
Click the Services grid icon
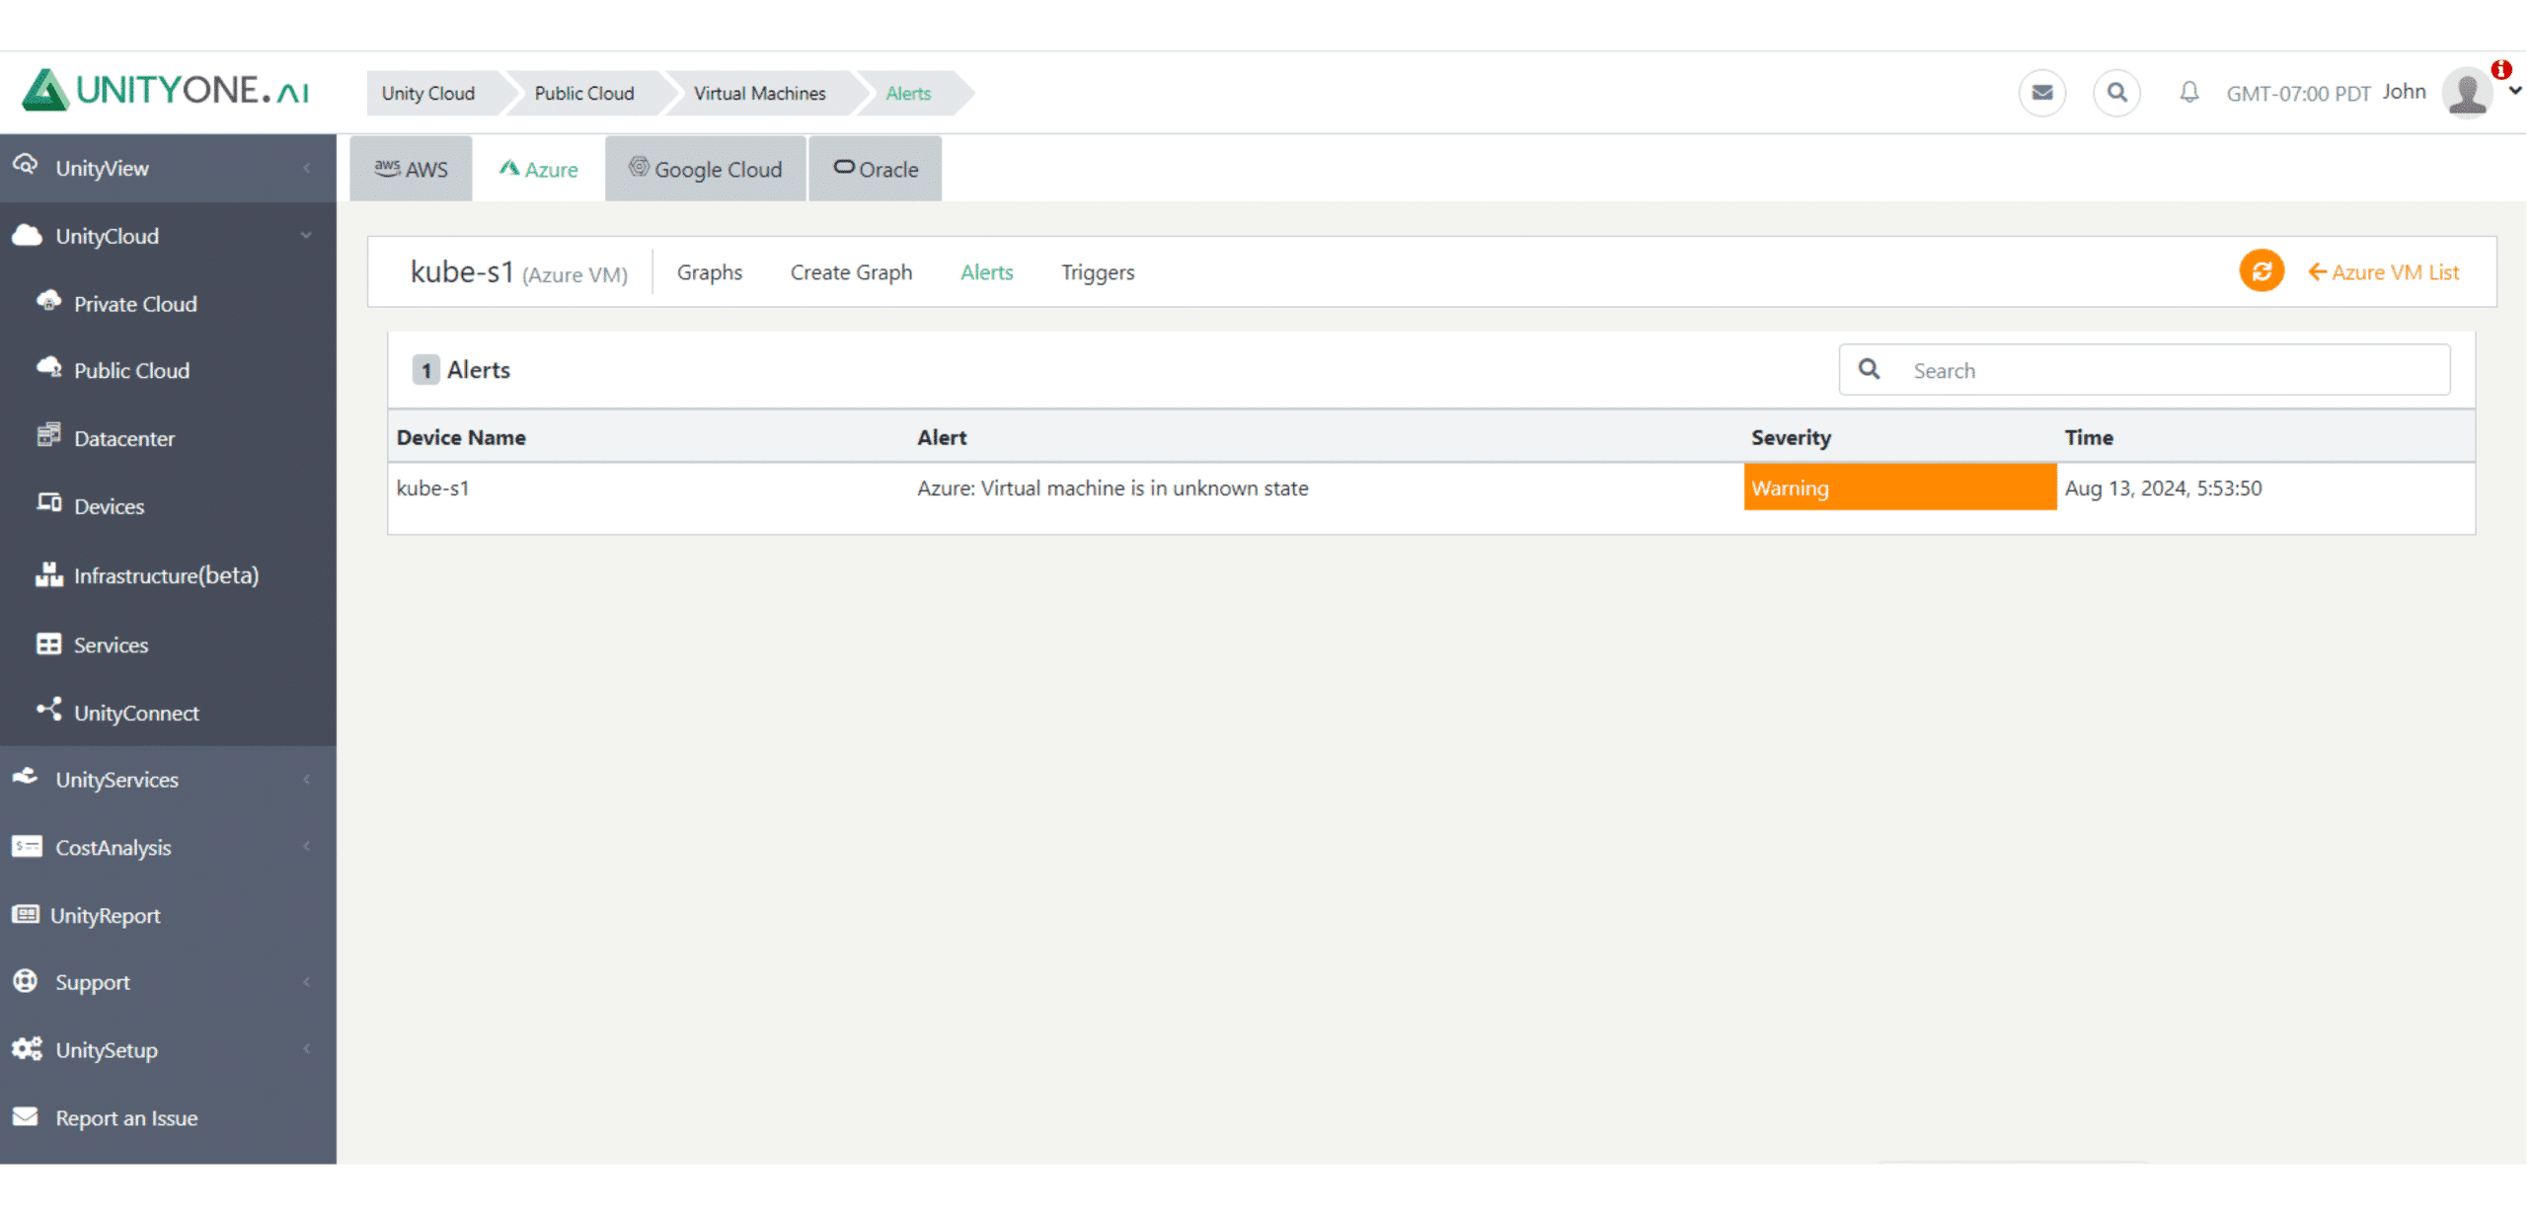[48, 644]
